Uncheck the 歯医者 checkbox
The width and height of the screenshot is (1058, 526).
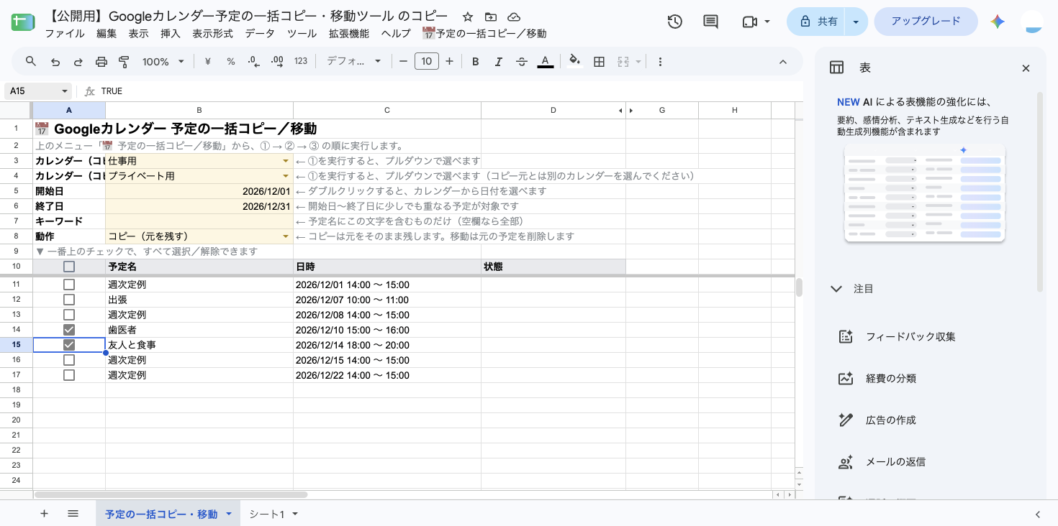coord(69,330)
